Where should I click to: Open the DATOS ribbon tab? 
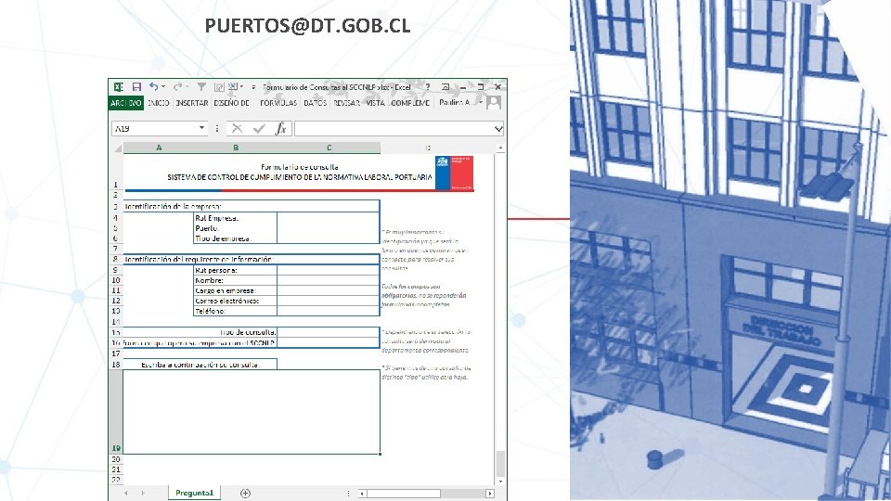point(315,103)
